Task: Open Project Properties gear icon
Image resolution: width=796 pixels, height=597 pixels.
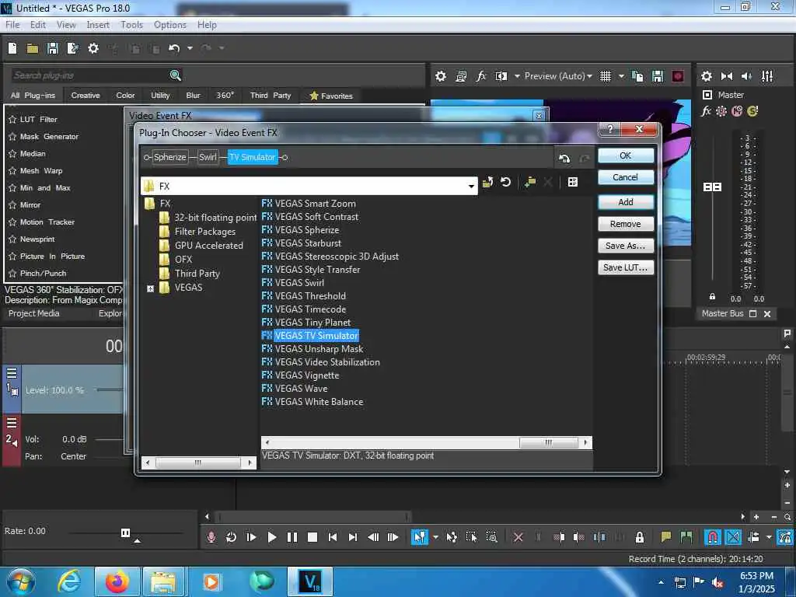Action: point(93,48)
